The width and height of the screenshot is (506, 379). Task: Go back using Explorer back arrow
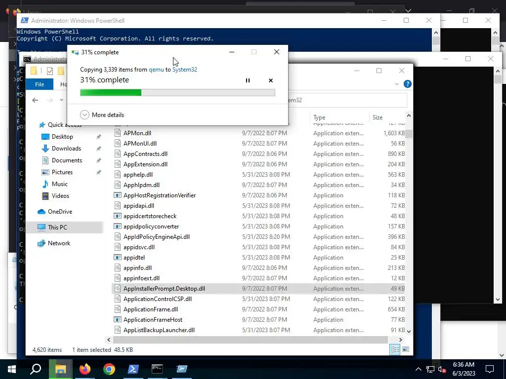pyautogui.click(x=35, y=100)
